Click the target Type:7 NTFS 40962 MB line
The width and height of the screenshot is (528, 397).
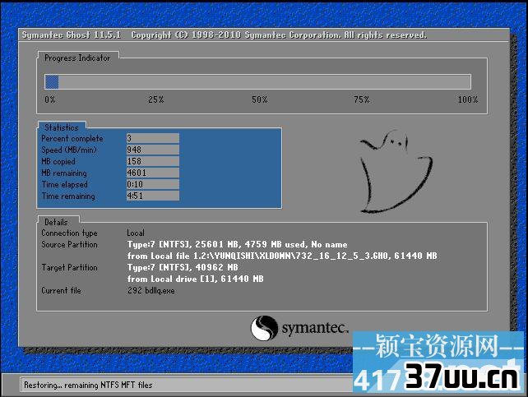[x=183, y=267]
